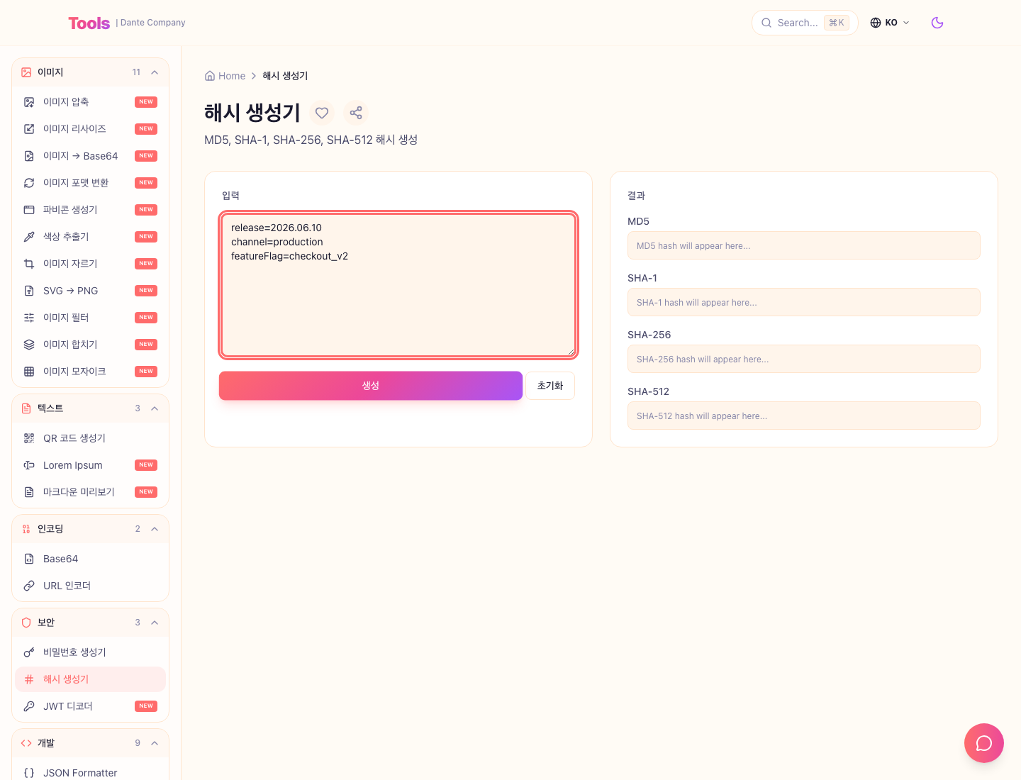
Task: Open 이미지 리사이즈 tool
Action: click(90, 129)
